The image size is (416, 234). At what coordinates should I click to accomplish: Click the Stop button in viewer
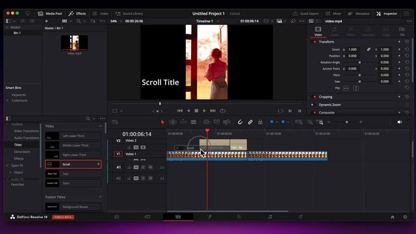point(196,111)
